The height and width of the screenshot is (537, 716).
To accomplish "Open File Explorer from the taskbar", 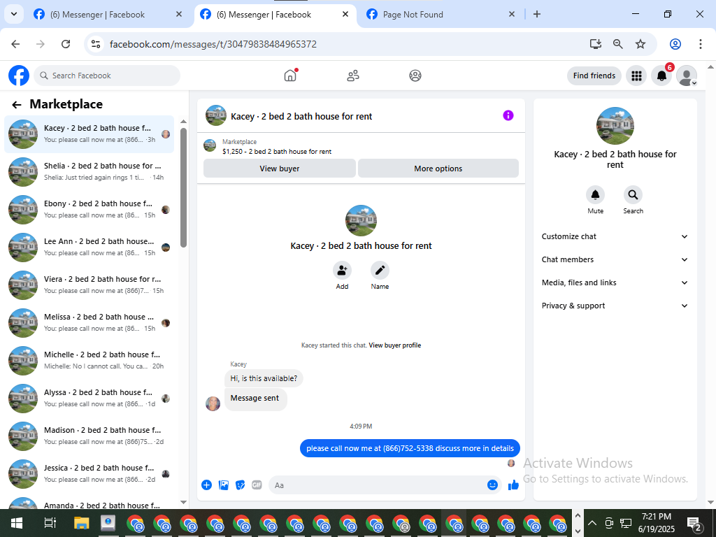I will pos(81,523).
